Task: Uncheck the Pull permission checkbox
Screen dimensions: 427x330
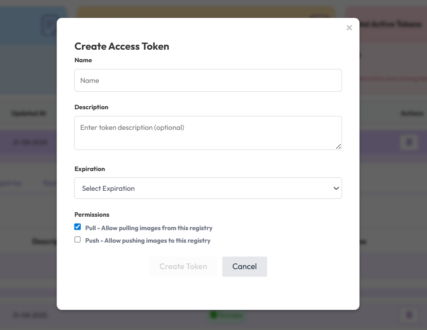Action: coord(78,227)
